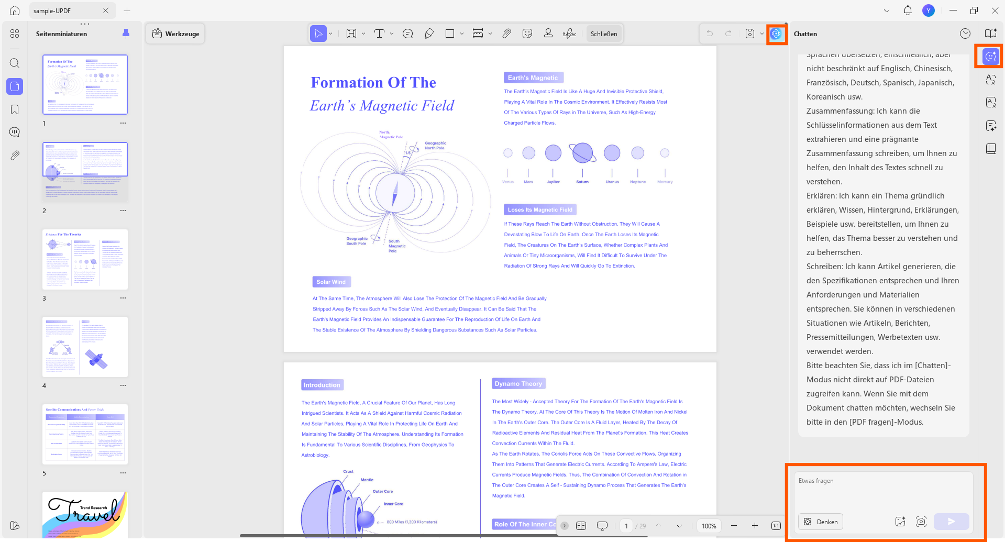Go to the home screen

click(15, 10)
